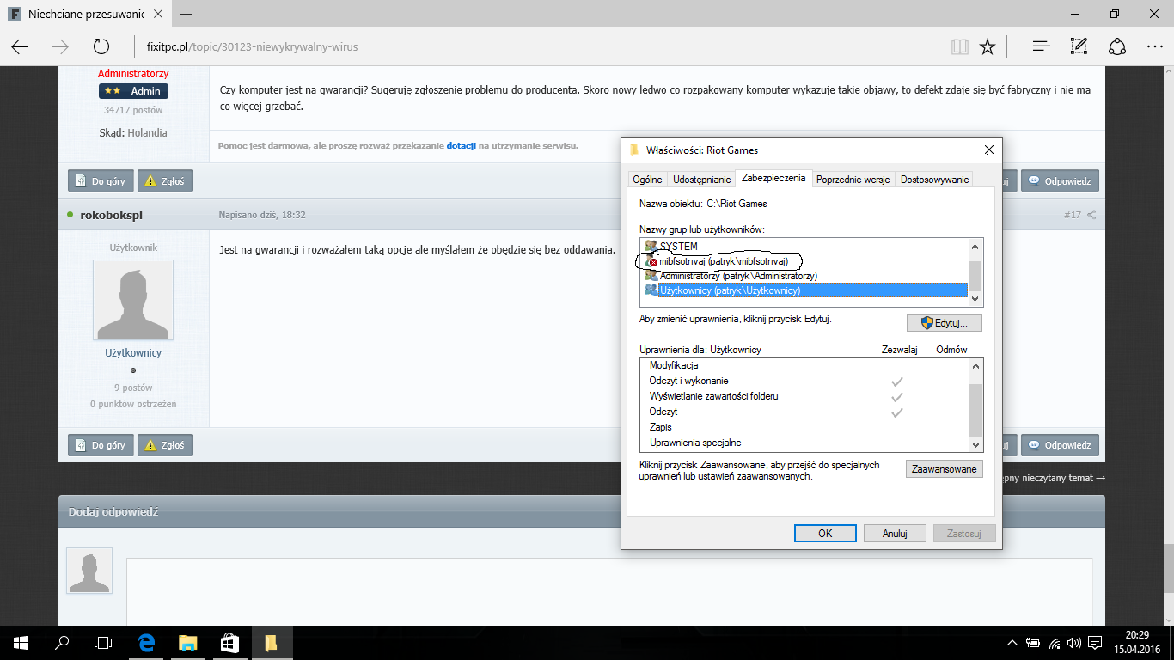Image resolution: width=1174 pixels, height=660 pixels.
Task: Follow the 'dotacji' donation link
Action: pyautogui.click(x=462, y=146)
